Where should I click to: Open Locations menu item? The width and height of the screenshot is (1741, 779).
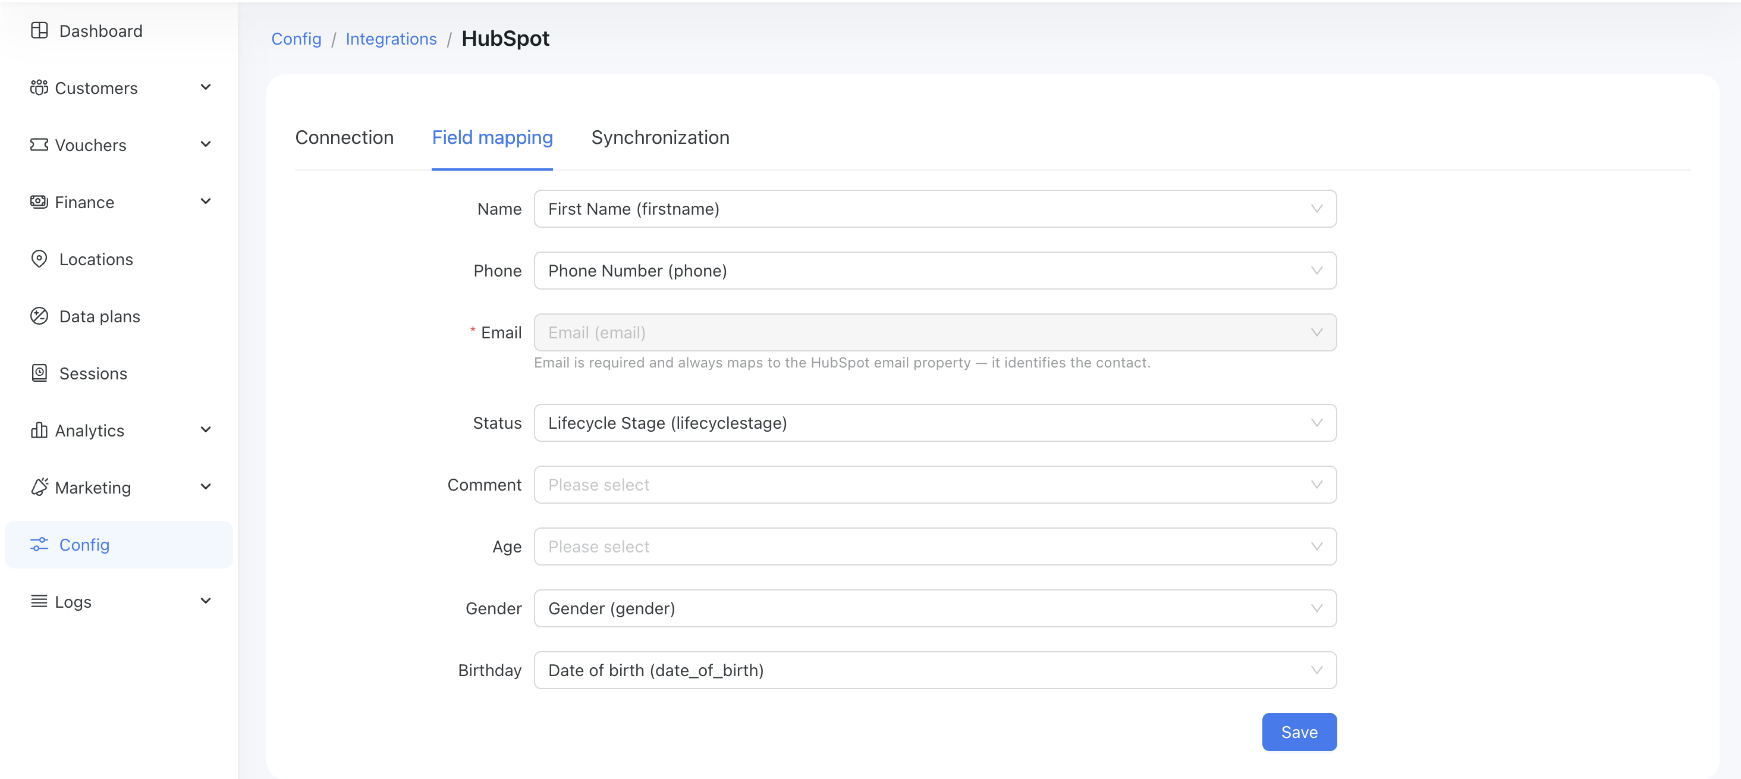(119, 259)
